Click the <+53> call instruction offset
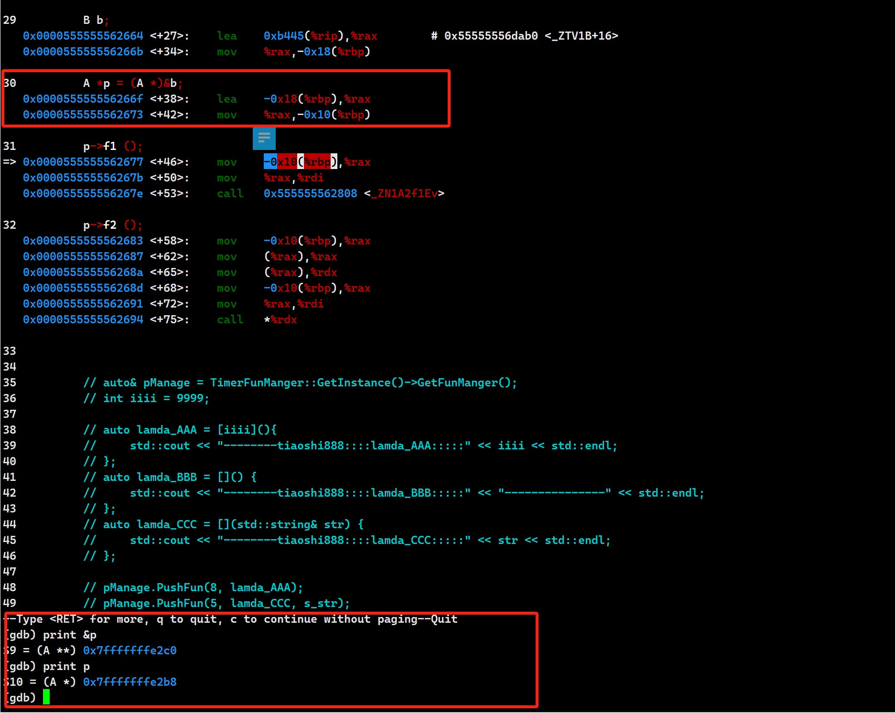 (170, 193)
